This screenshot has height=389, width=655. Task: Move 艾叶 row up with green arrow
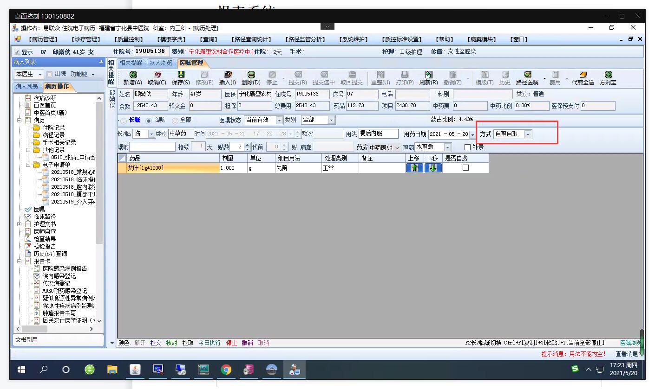[x=414, y=168]
